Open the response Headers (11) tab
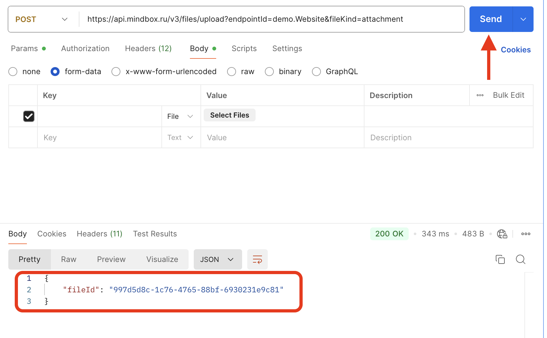 [100, 234]
